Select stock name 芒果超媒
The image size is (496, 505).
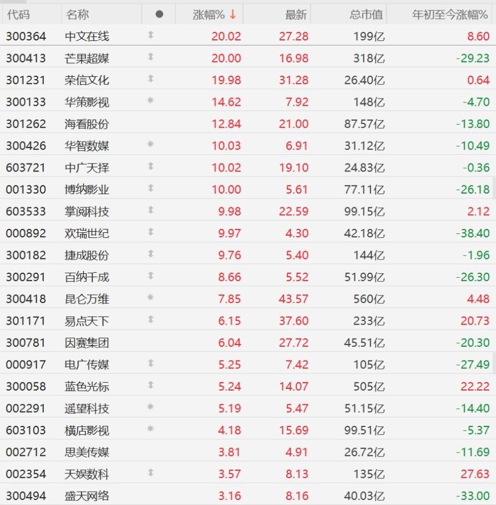tap(87, 58)
